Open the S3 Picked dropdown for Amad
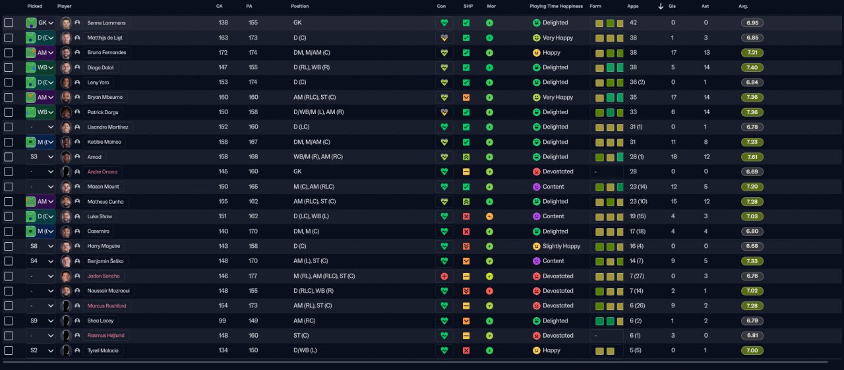Screen dimensions: 844x370 coord(40,156)
